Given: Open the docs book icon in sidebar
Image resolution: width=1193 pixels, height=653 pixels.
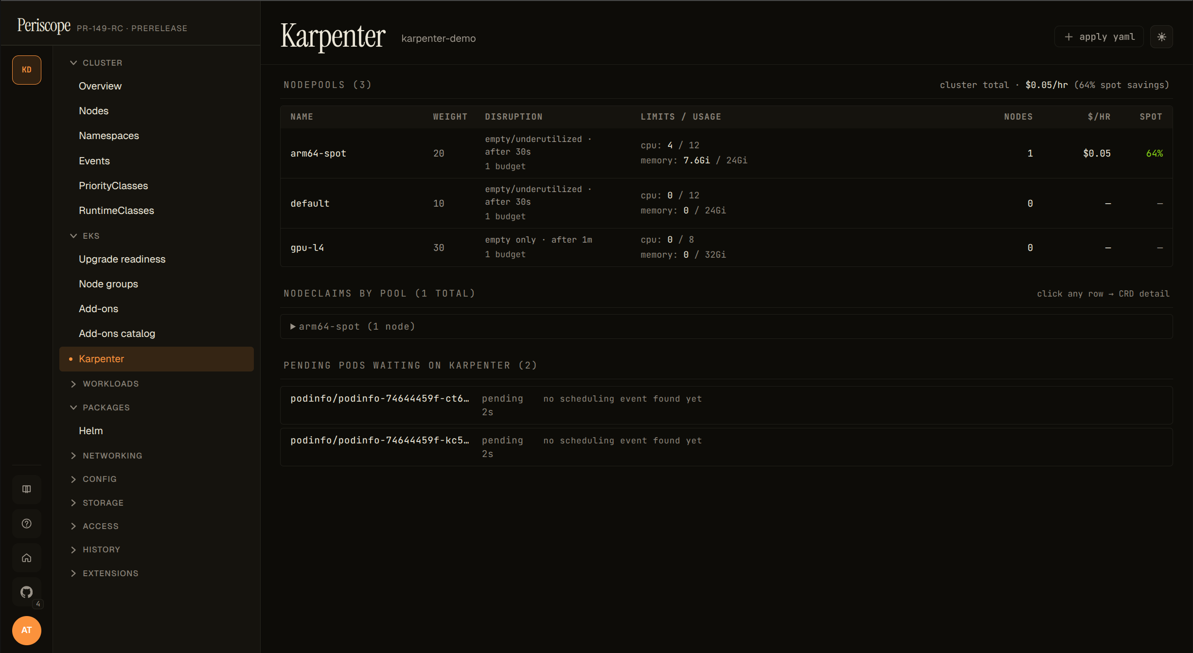Looking at the screenshot, I should click(27, 489).
